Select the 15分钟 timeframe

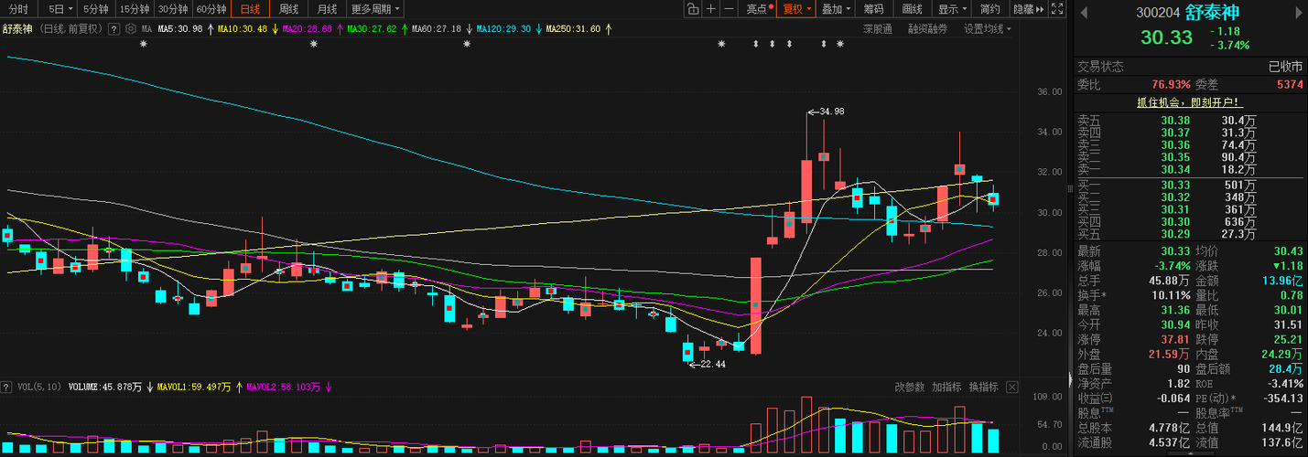pyautogui.click(x=135, y=9)
